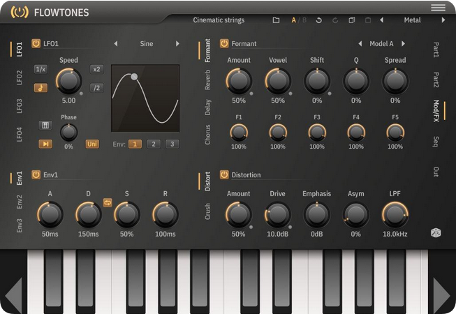Click the copy preset icon

click(x=352, y=20)
